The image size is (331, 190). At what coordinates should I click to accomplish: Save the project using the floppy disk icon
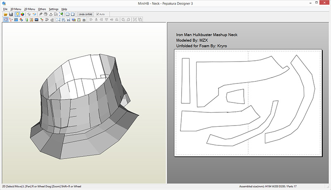pos(11,14)
